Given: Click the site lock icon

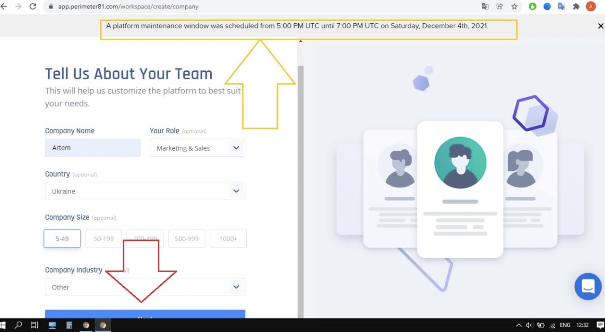Looking at the screenshot, I should pyautogui.click(x=51, y=7).
